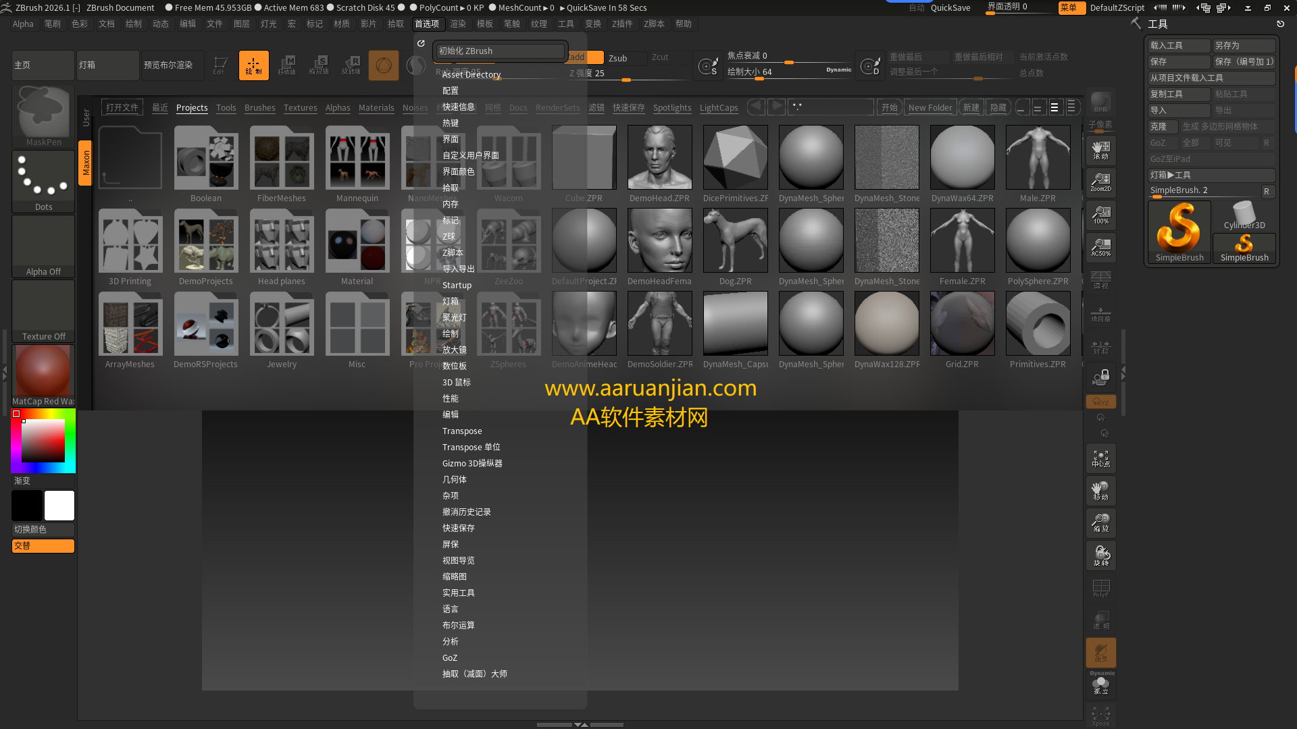Select the 绘制 (Draw) mode icon
The image size is (1297, 729).
coord(253,65)
